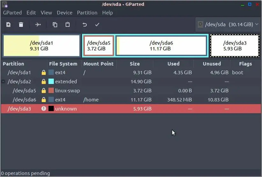Click the ext4 color swatch for /dev/sda1
Viewport: 262px width, 177px height.
(x=51, y=72)
